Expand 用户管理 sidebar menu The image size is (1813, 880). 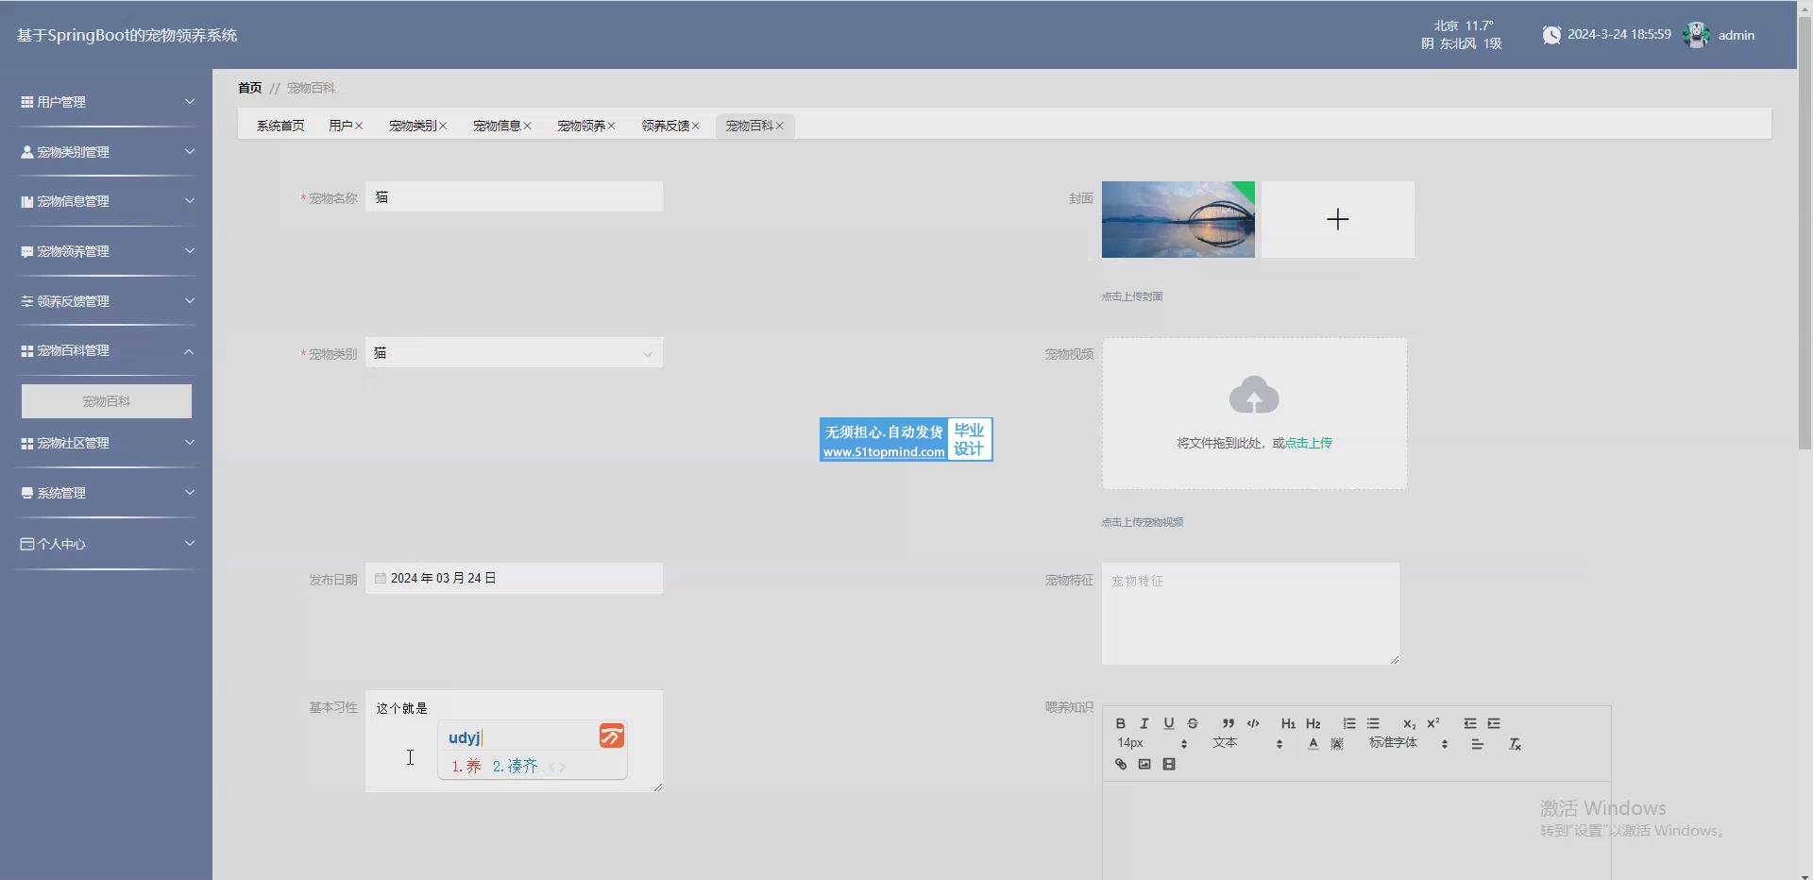point(107,102)
